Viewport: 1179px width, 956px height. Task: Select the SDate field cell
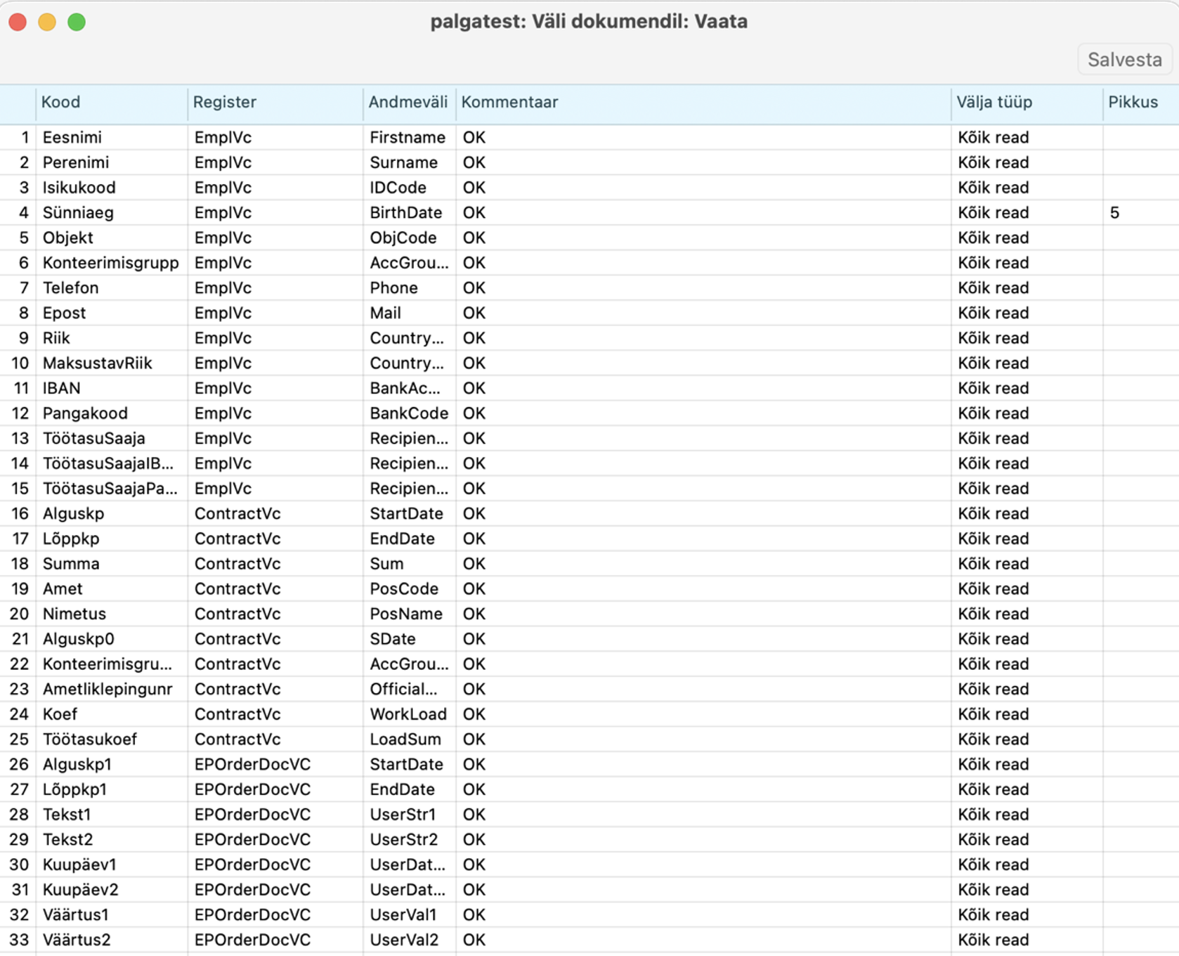coord(410,639)
